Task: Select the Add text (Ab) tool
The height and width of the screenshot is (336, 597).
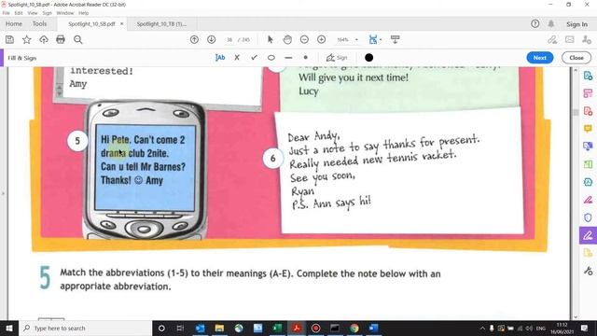Action: click(220, 58)
